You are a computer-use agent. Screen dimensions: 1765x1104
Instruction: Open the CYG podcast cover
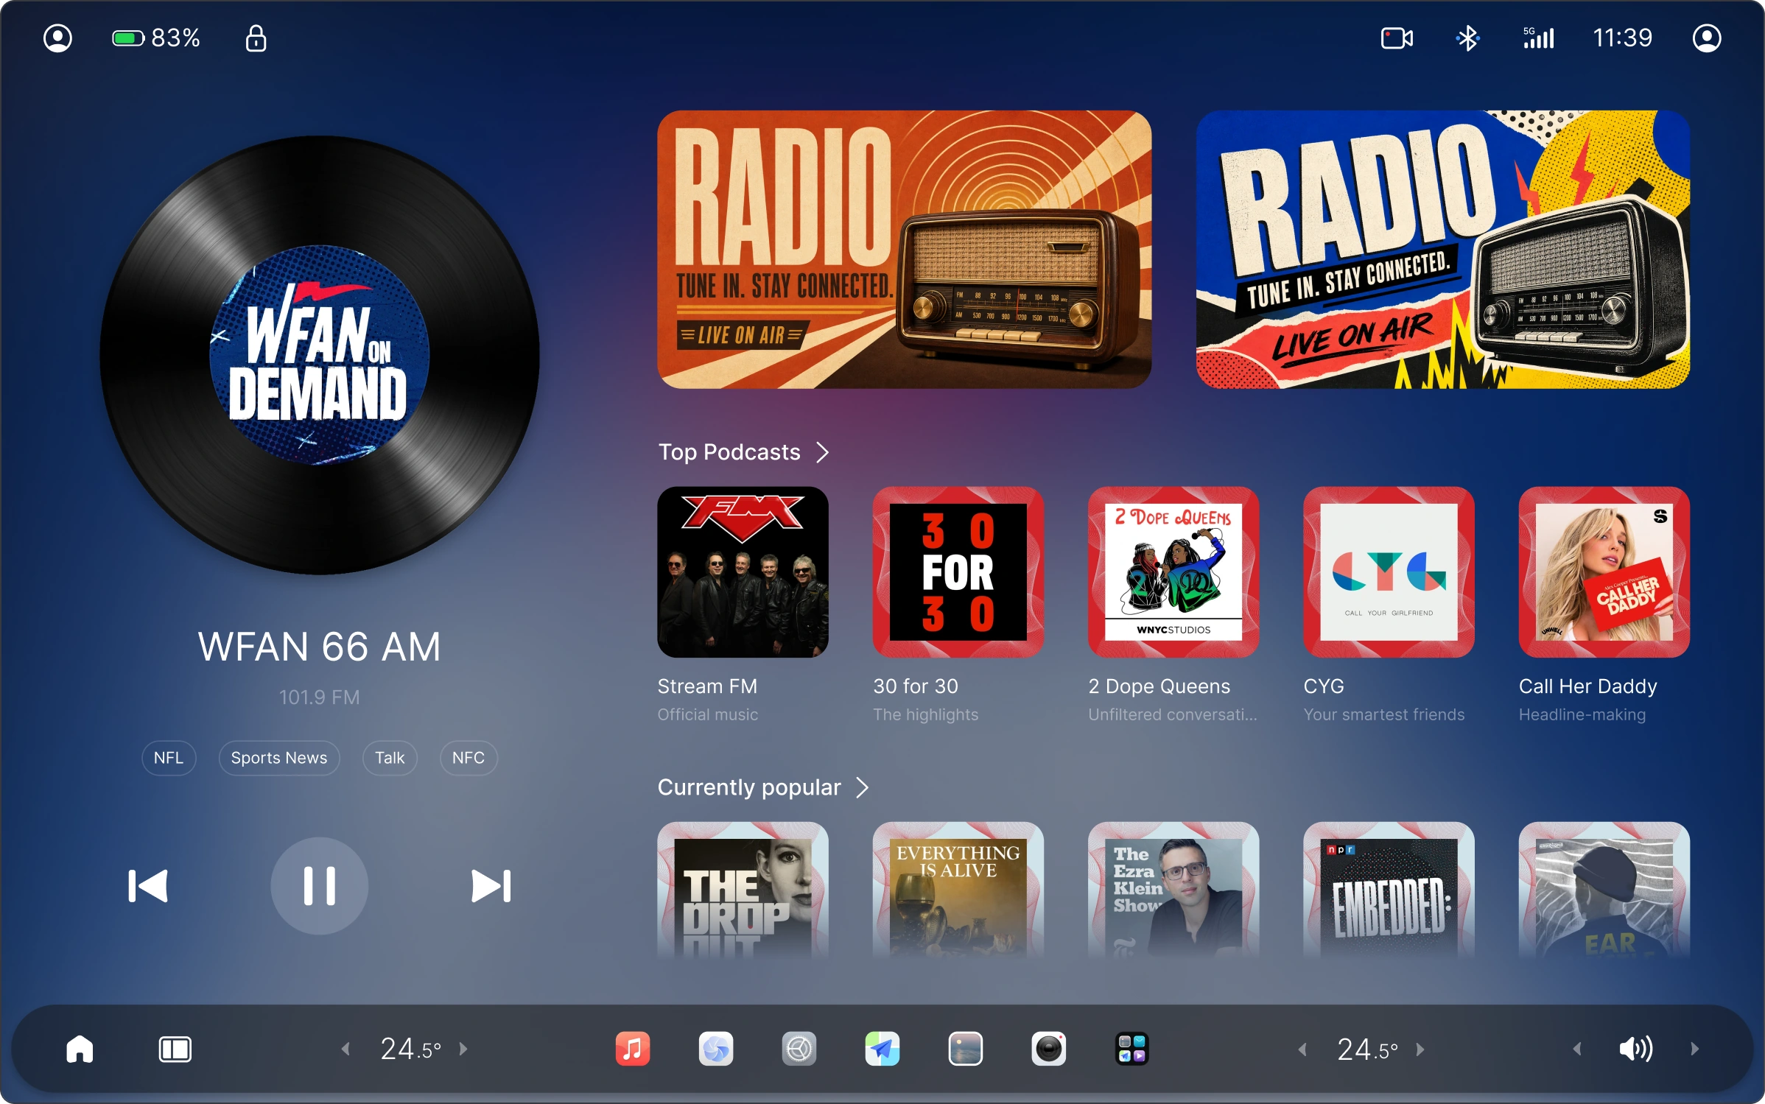[1389, 572]
